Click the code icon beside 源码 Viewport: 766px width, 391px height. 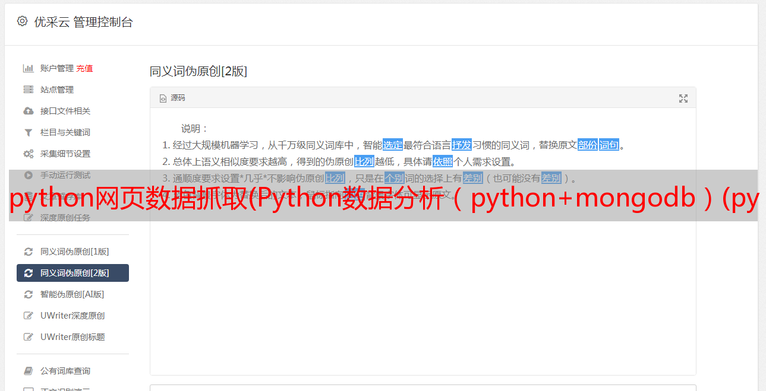[x=163, y=98]
